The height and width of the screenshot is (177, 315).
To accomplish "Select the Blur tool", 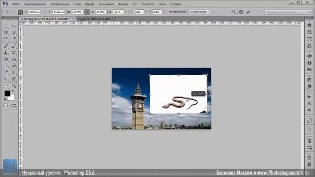I will click(6, 65).
